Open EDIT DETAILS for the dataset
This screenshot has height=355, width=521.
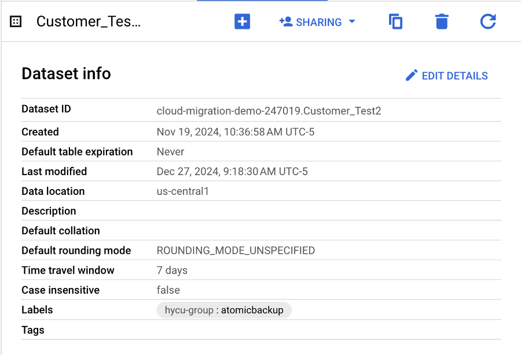[454, 76]
